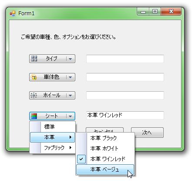
Task: Pick 本革 ホワイト in the submenu
Action: [x=105, y=149]
